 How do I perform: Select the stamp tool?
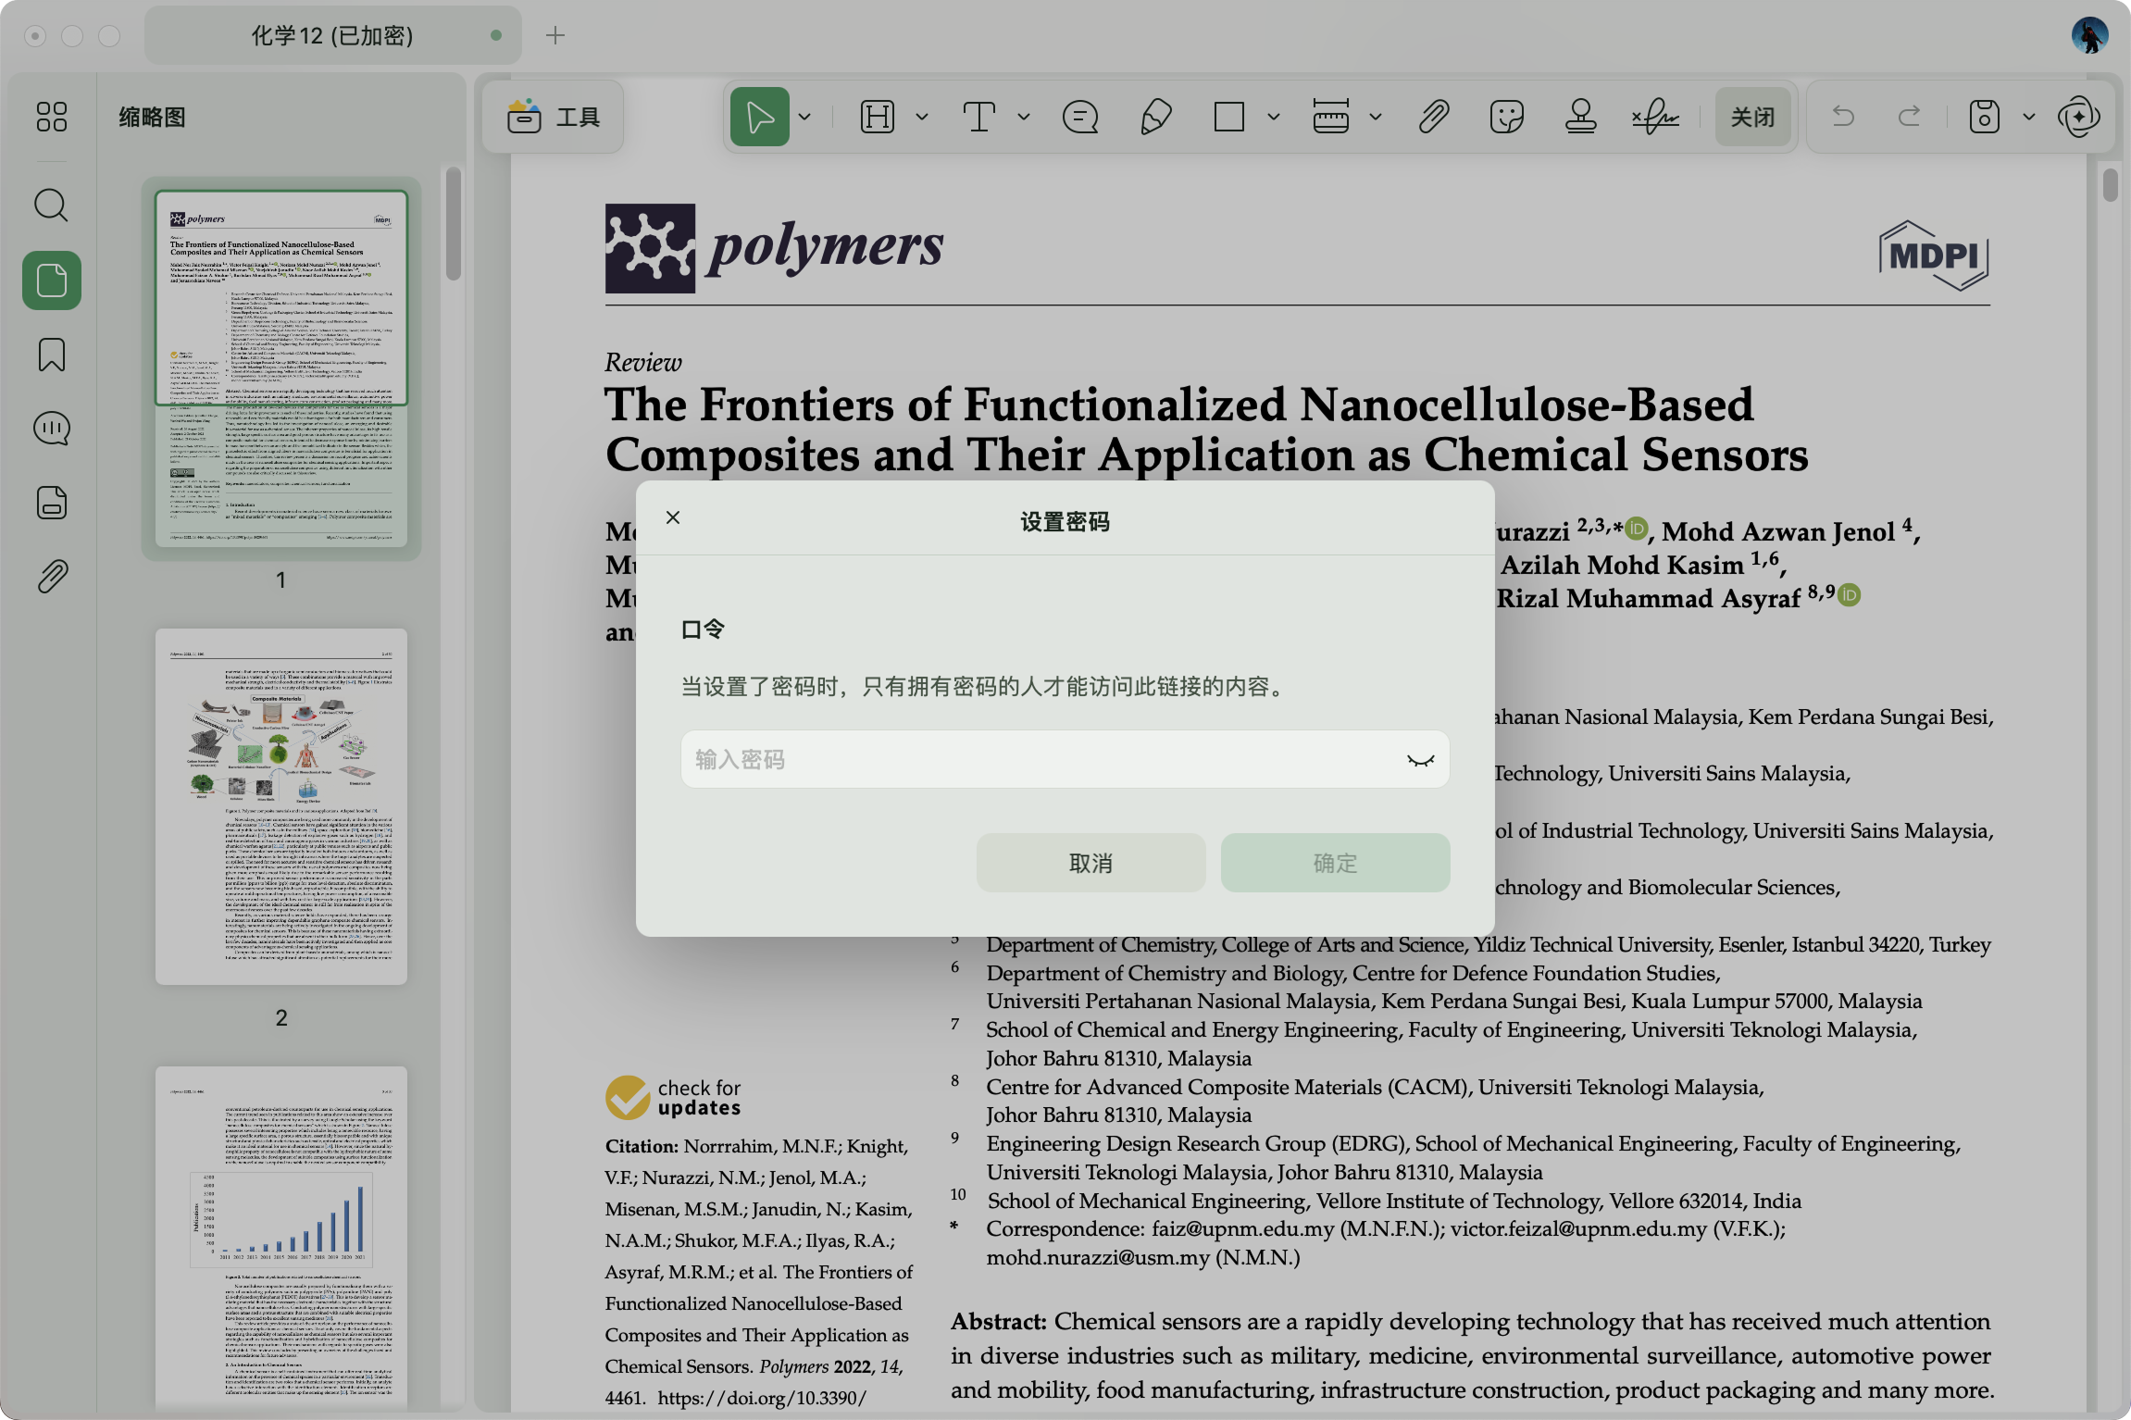[1580, 118]
